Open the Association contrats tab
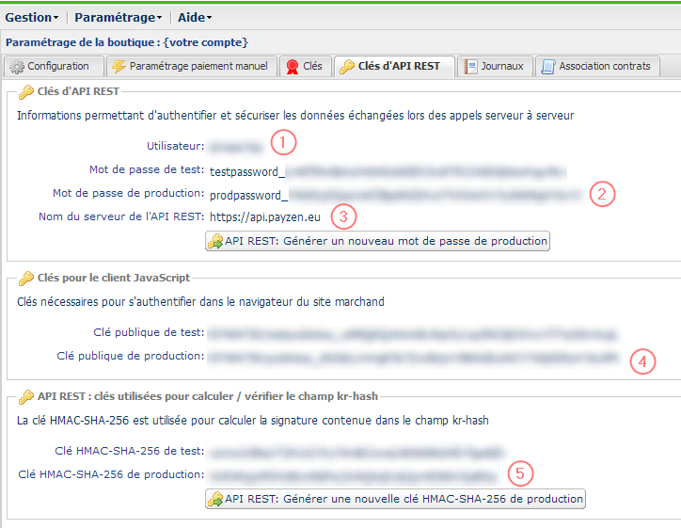This screenshot has height=528, width=681. pos(599,66)
